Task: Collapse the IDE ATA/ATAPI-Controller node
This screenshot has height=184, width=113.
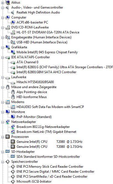Action: pyautogui.click(x=2, y=58)
